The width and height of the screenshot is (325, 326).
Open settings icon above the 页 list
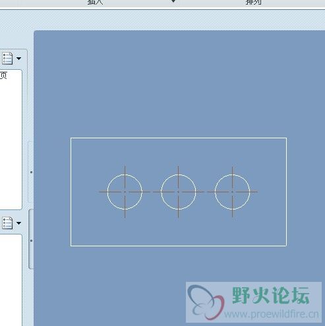point(7,58)
